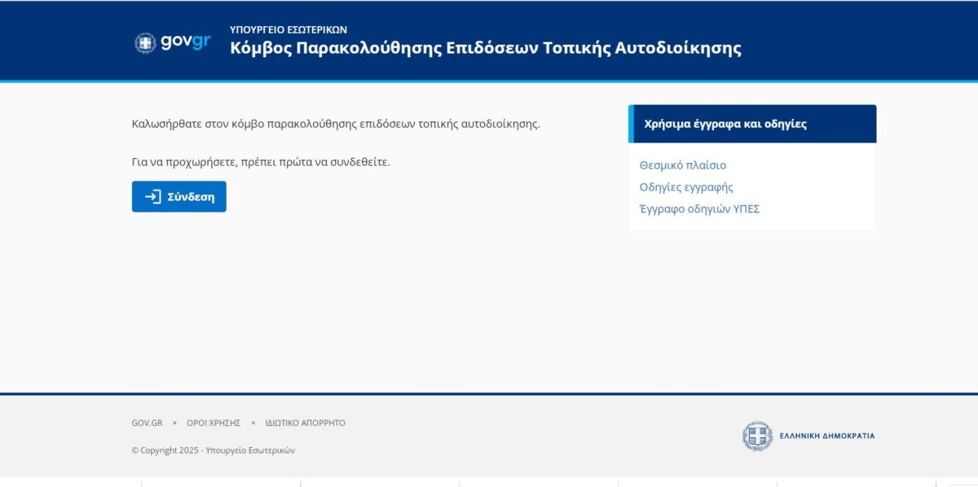This screenshot has width=978, height=487.
Task: Click the ΥΠΟΥΡΓΕΙΟ ΕΣΩΤΕΡΙΚΩΝ header text
Action: point(289,29)
